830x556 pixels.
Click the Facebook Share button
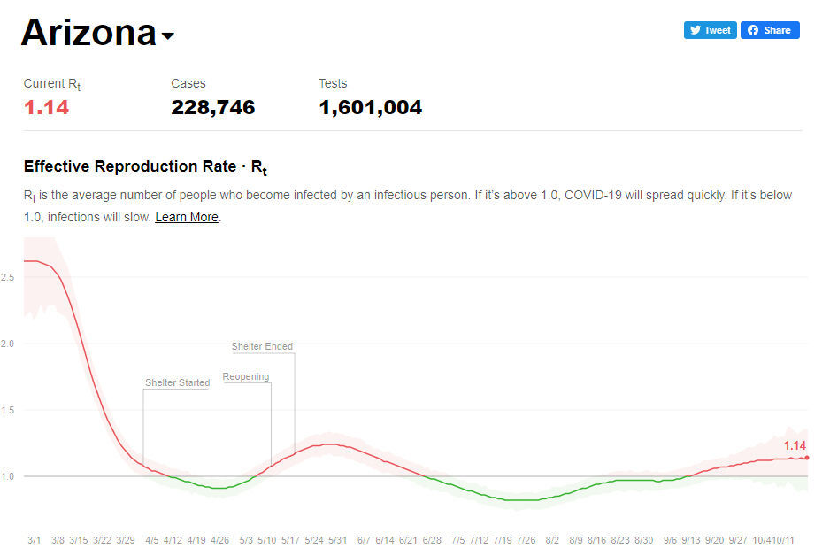[x=770, y=30]
